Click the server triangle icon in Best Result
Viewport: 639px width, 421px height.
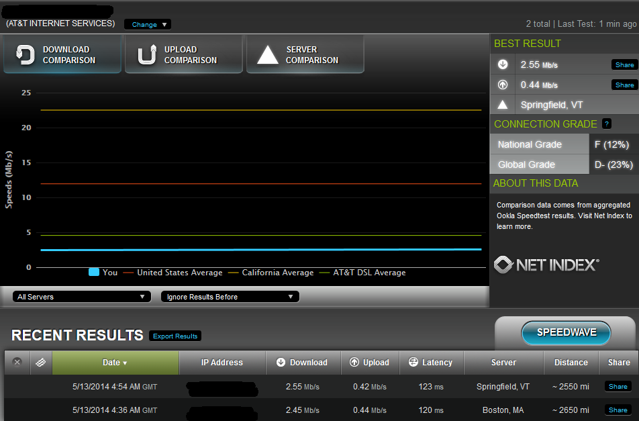(x=503, y=105)
